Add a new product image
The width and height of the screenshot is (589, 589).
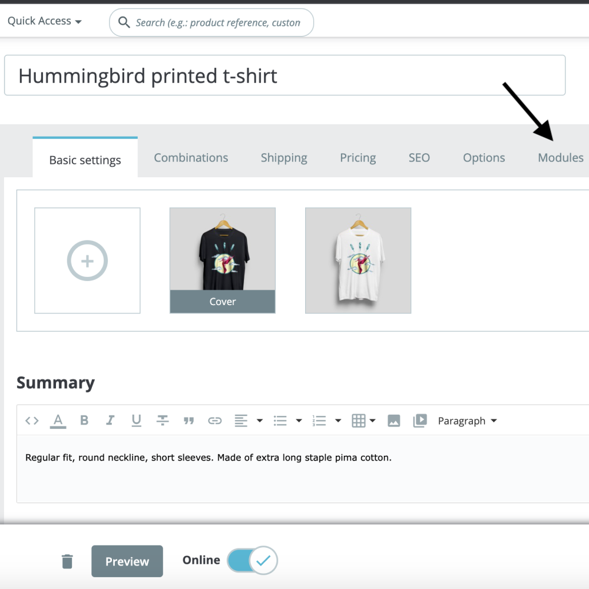point(87,260)
